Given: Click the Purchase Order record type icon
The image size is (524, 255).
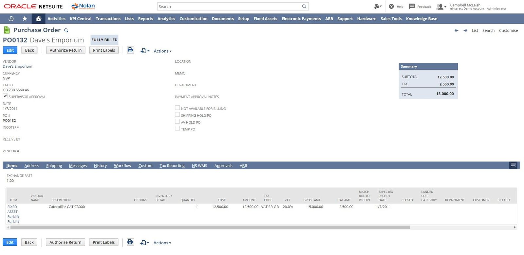Looking at the screenshot, I should (x=7, y=30).
